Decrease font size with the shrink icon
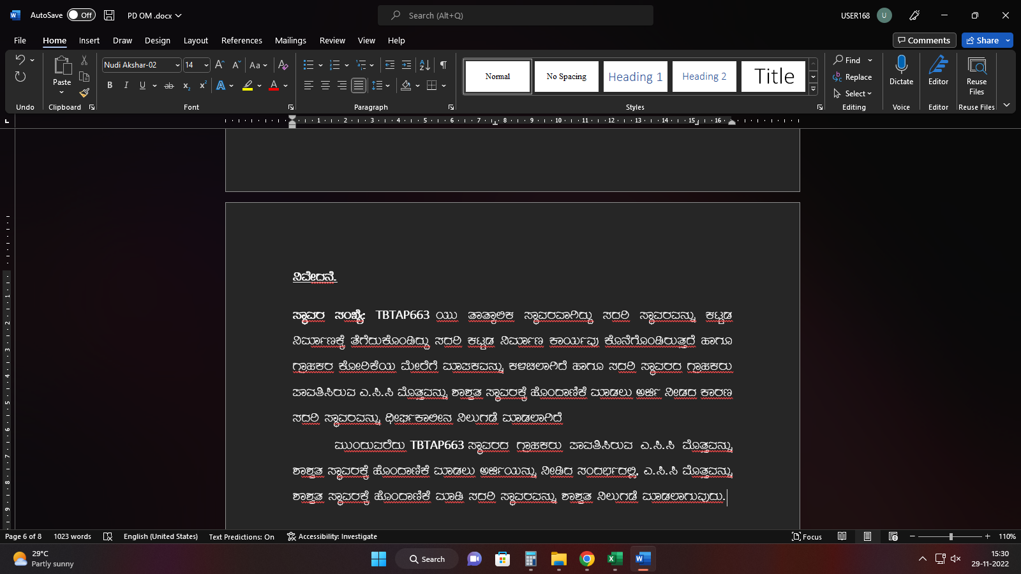 click(236, 65)
